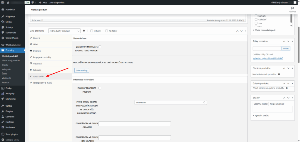
Task: Open Zobrazit produkt link
Action: [57, 3]
